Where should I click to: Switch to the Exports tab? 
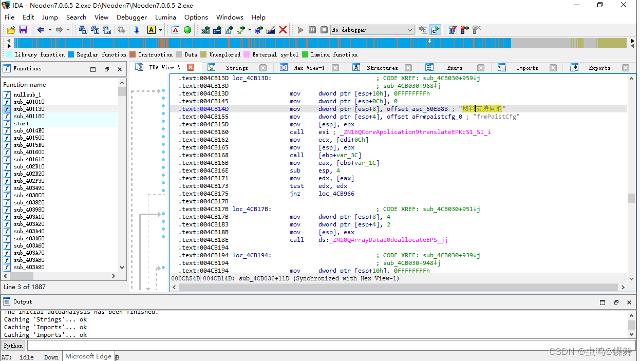599,68
